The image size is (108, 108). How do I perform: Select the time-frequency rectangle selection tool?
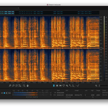click(x=57, y=86)
